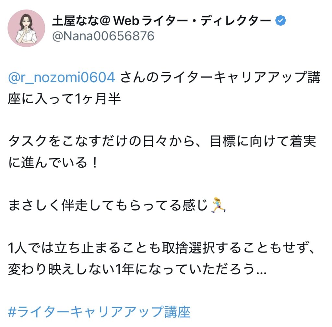
Task: Open the @Nana00656876 handle
Action: click(x=103, y=36)
